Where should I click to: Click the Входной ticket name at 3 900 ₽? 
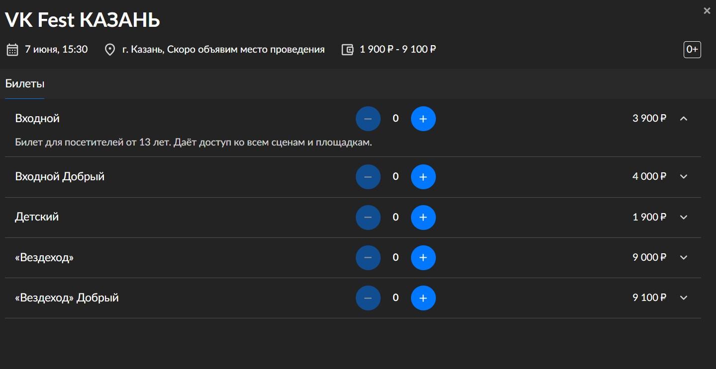click(37, 118)
